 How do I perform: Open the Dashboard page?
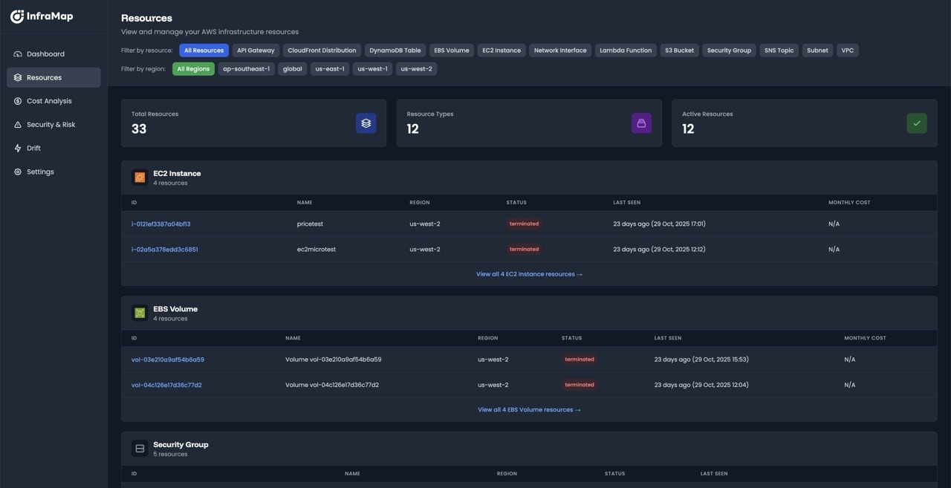tap(53, 54)
